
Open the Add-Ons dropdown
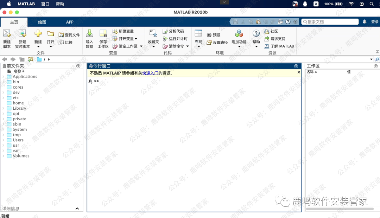click(239, 46)
